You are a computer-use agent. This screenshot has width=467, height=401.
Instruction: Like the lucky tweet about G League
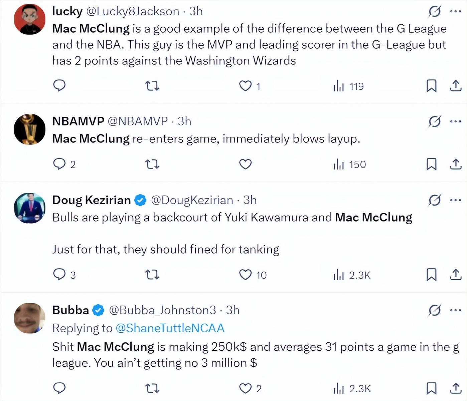point(246,86)
